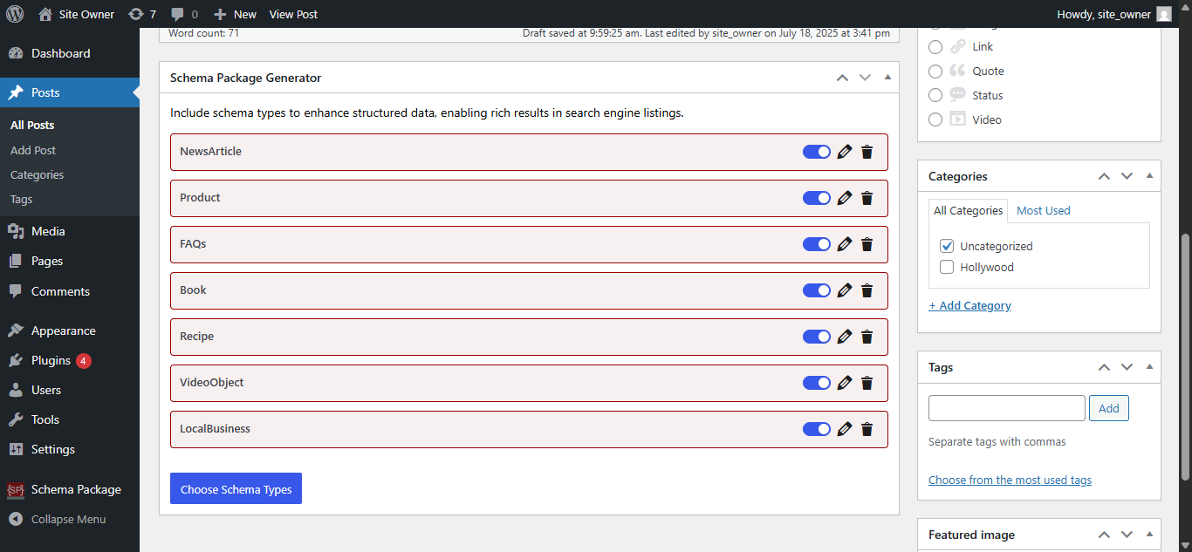This screenshot has height=552, width=1192.
Task: Switch to the All Categories tab
Action: (x=968, y=211)
